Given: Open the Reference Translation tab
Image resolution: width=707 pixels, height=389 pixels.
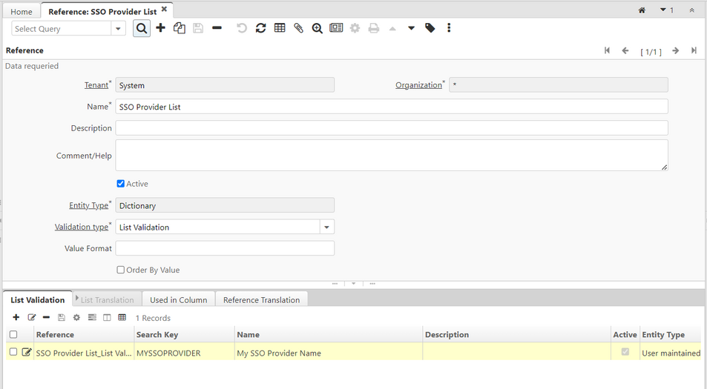Looking at the screenshot, I should pos(261,300).
